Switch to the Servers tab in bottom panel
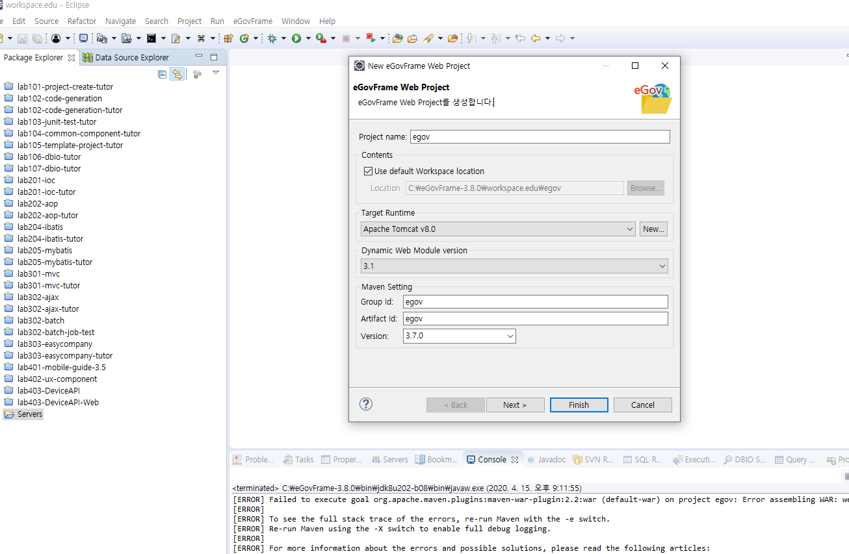This screenshot has width=849, height=554. [x=389, y=460]
